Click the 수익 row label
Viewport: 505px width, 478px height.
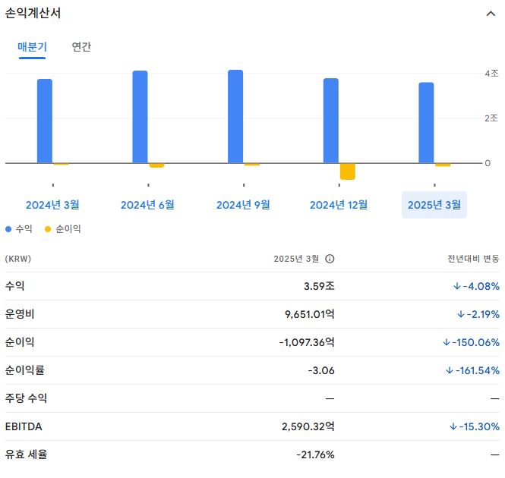pyautogui.click(x=15, y=286)
